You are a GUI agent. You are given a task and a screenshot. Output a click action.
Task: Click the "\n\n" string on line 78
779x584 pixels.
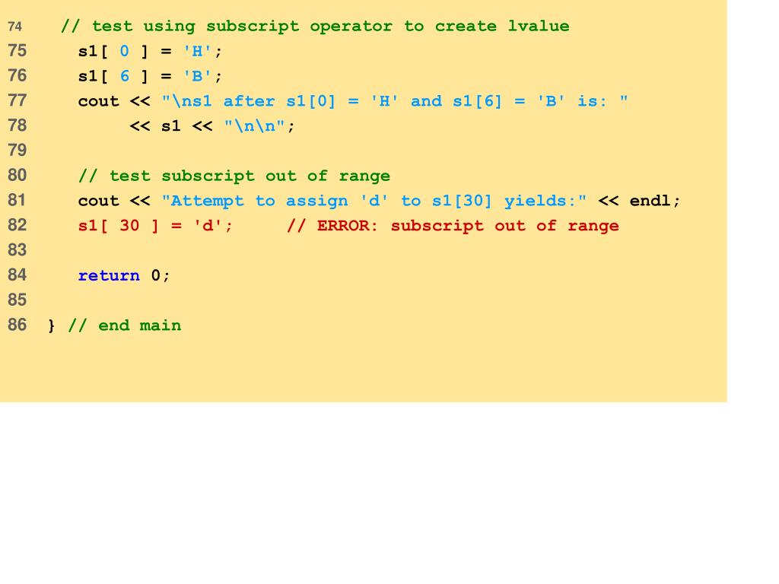(x=255, y=126)
